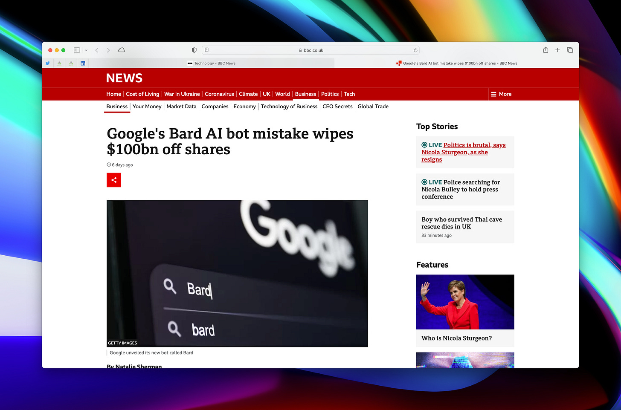Click the GETTY IMAGES credit label
This screenshot has height=410, width=621.
click(x=122, y=343)
